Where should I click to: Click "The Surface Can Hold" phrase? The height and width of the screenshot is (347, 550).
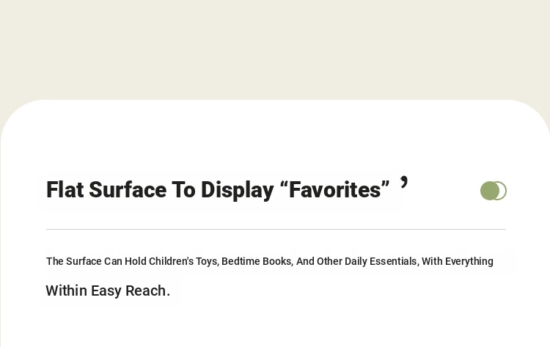click(x=96, y=261)
